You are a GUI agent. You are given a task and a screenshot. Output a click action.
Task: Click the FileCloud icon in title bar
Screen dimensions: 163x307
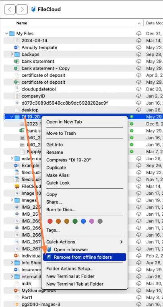pos(33,9)
